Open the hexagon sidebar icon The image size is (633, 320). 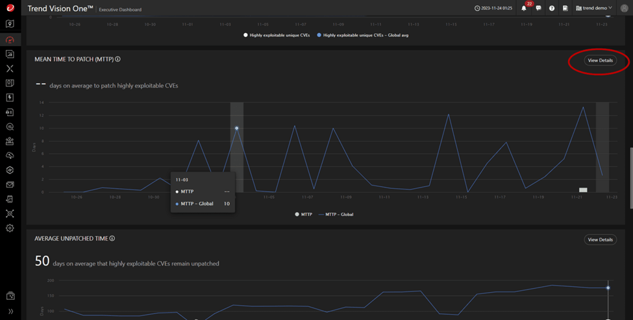click(10, 170)
